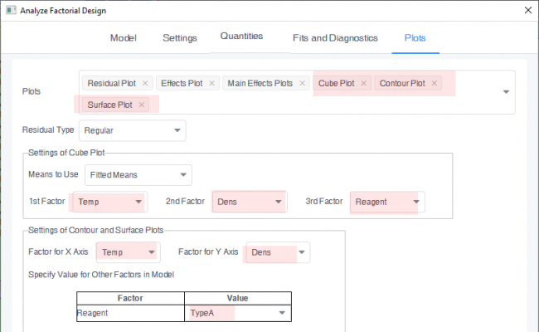539x332 pixels.
Task: Remove the Surface Plot tag
Action: point(142,105)
